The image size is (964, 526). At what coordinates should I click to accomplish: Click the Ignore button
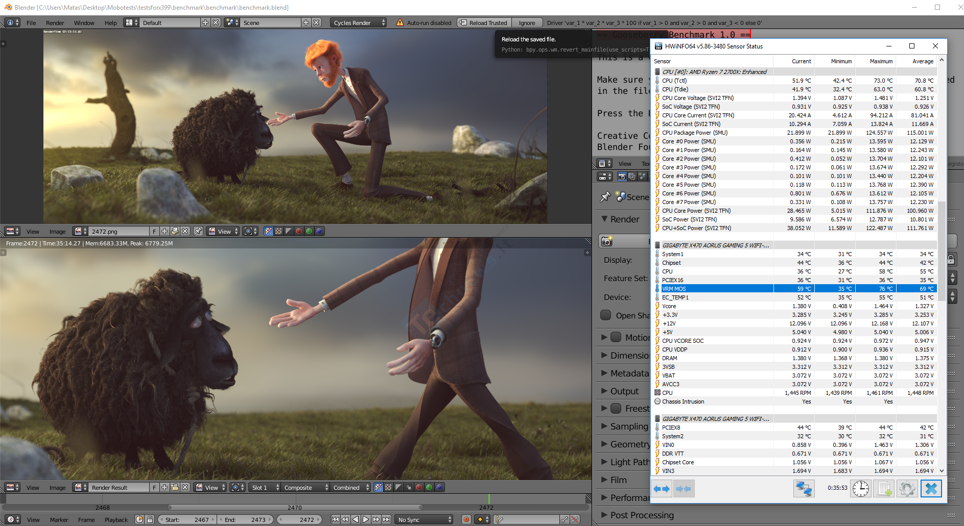[x=527, y=23]
